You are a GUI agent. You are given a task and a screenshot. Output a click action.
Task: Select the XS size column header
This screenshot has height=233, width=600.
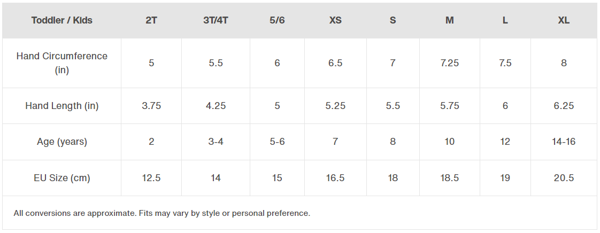pos(335,20)
